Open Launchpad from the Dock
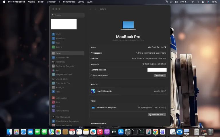Viewport: 220px width, 137px height. coord(16,132)
